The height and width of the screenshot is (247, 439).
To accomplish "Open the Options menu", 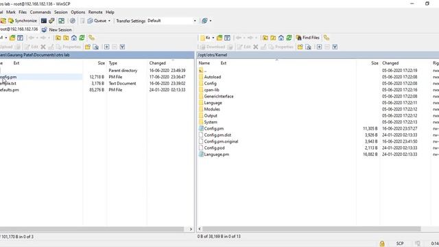I will click(78, 12).
